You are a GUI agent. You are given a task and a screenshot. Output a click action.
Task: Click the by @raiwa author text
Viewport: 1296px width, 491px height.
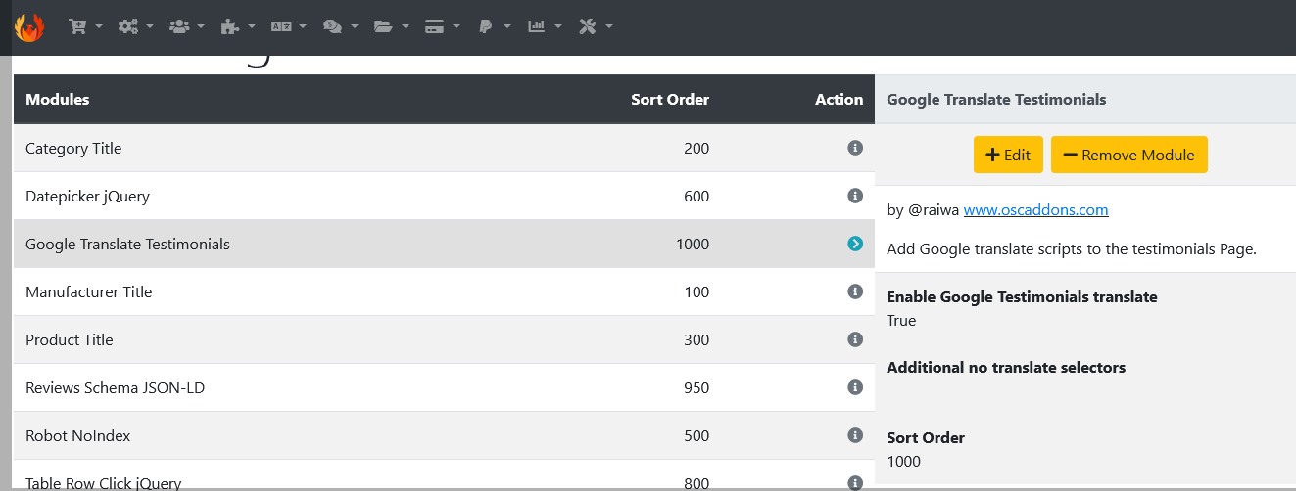[923, 210]
